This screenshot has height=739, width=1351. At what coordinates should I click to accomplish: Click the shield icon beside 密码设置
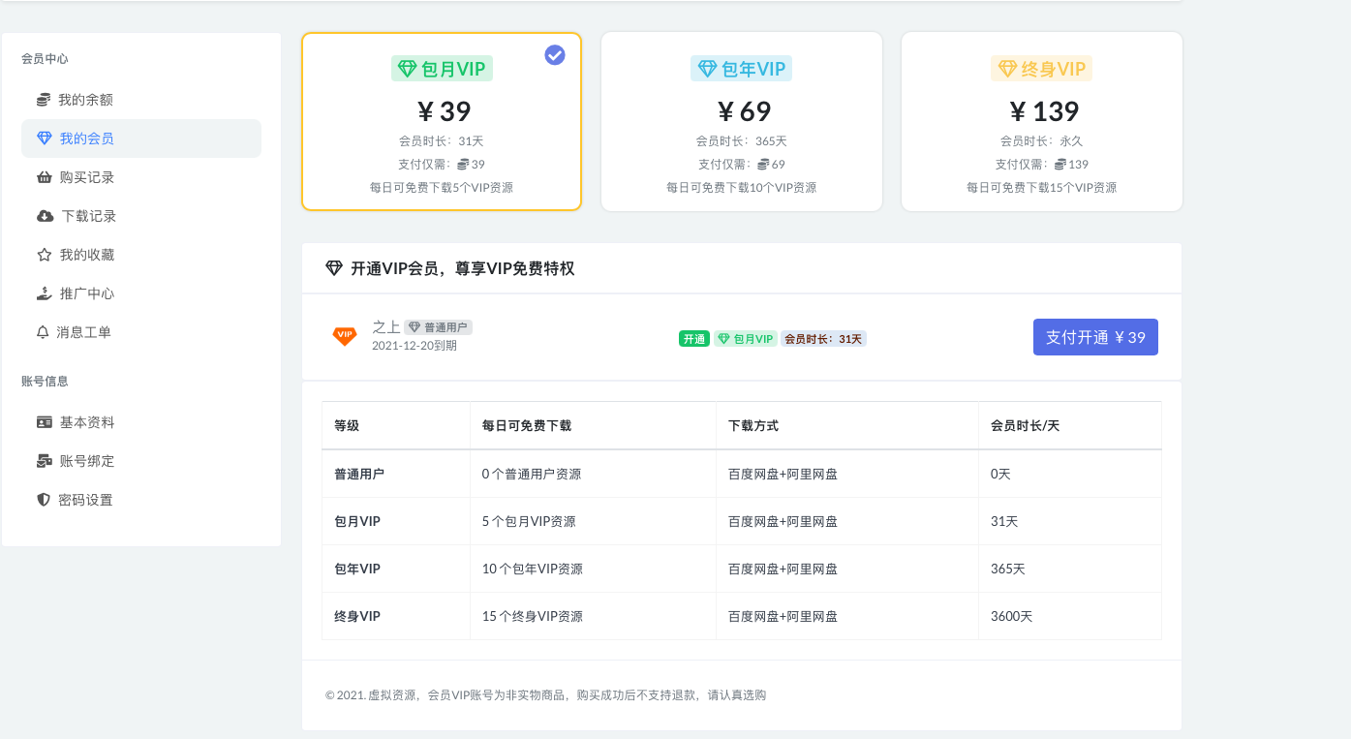click(x=43, y=500)
